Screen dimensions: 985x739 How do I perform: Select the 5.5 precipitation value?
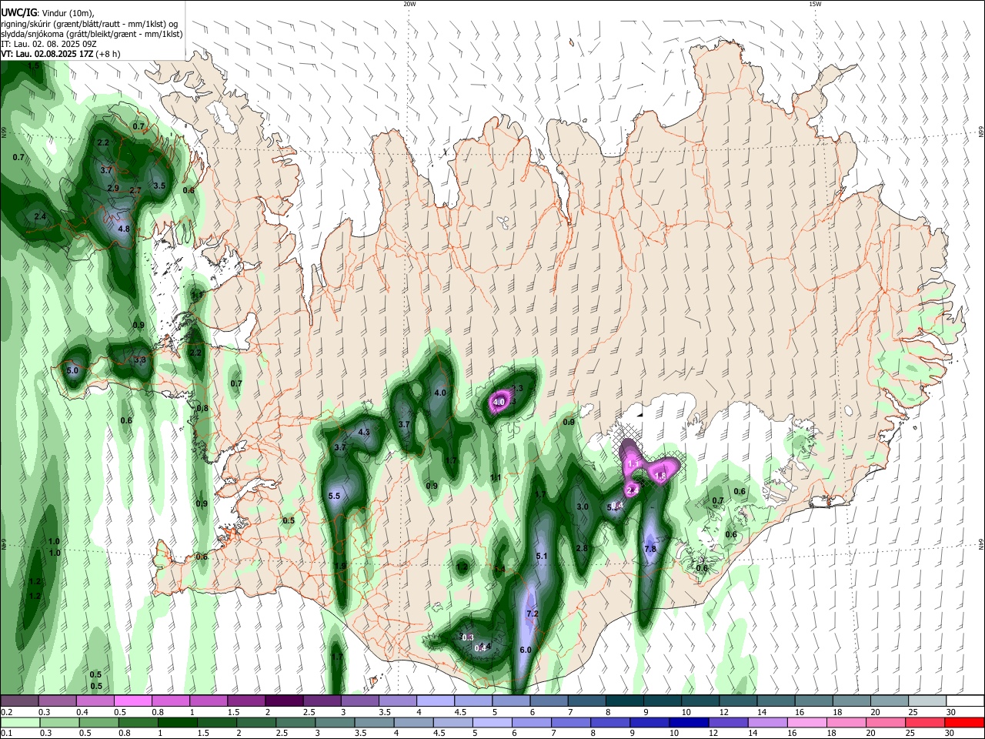coord(334,496)
